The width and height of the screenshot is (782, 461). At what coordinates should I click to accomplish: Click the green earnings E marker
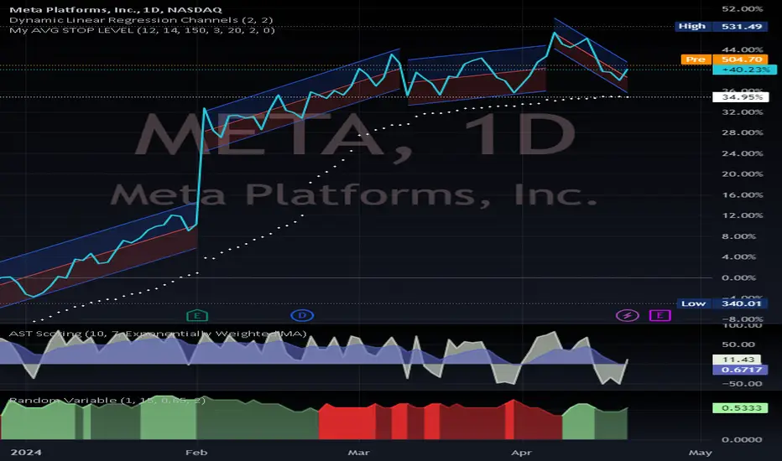pos(197,315)
